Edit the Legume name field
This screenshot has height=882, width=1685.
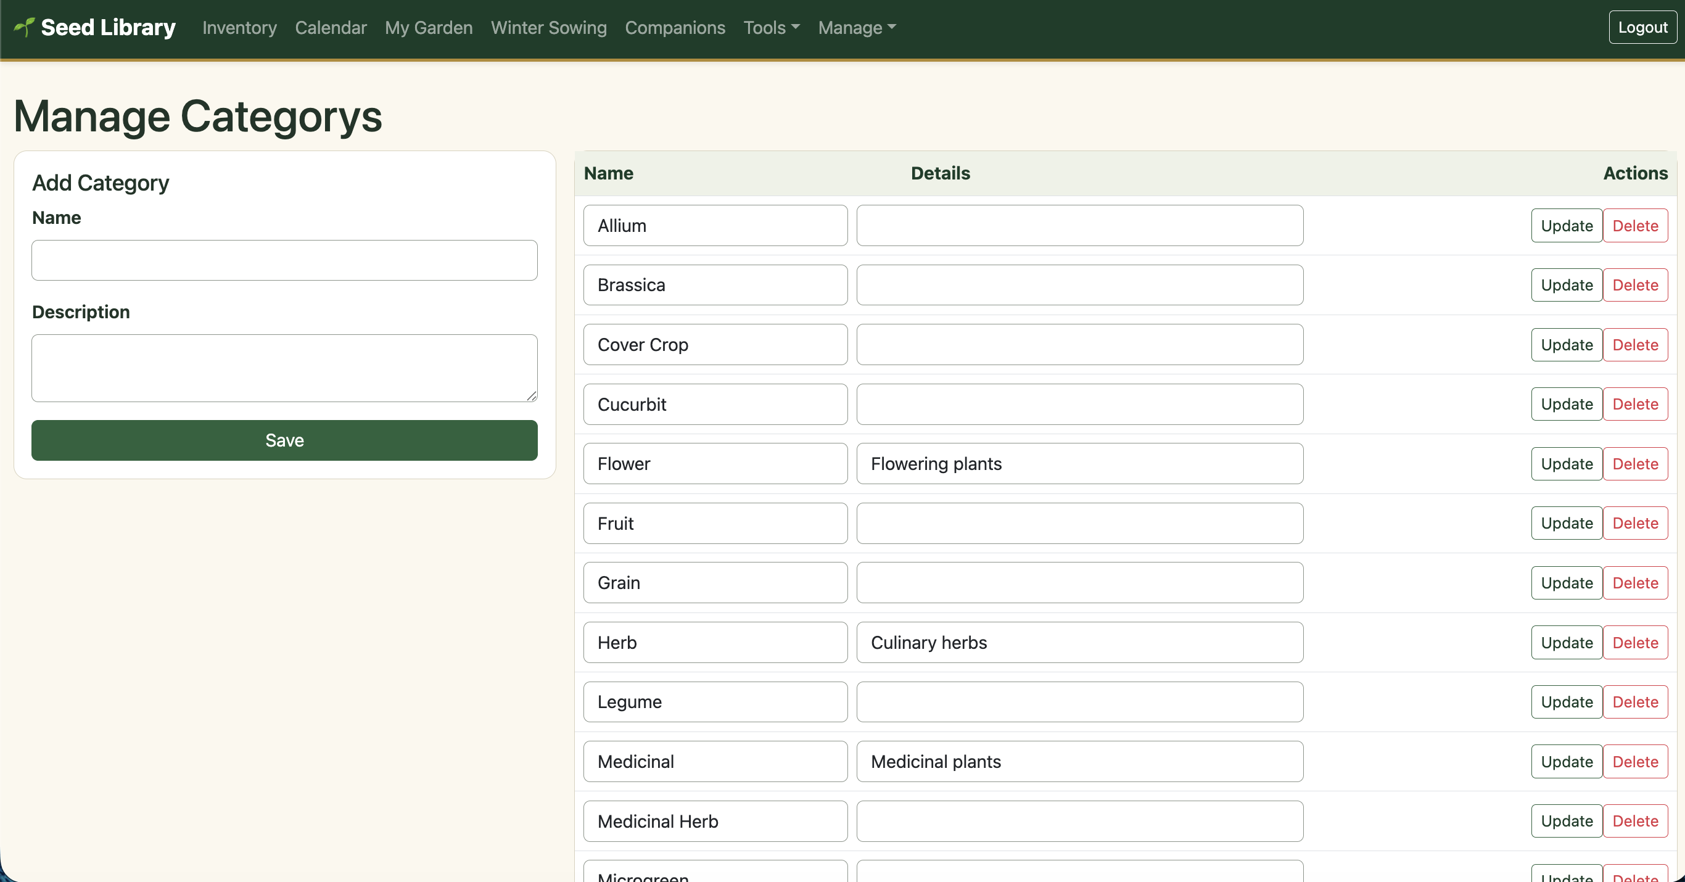pyautogui.click(x=715, y=702)
